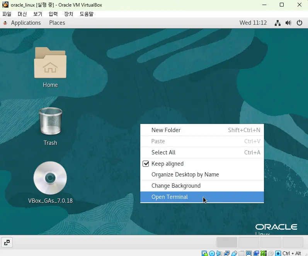308x256 pixels.
Task: Open the 파일 menu
Action: 7,14
